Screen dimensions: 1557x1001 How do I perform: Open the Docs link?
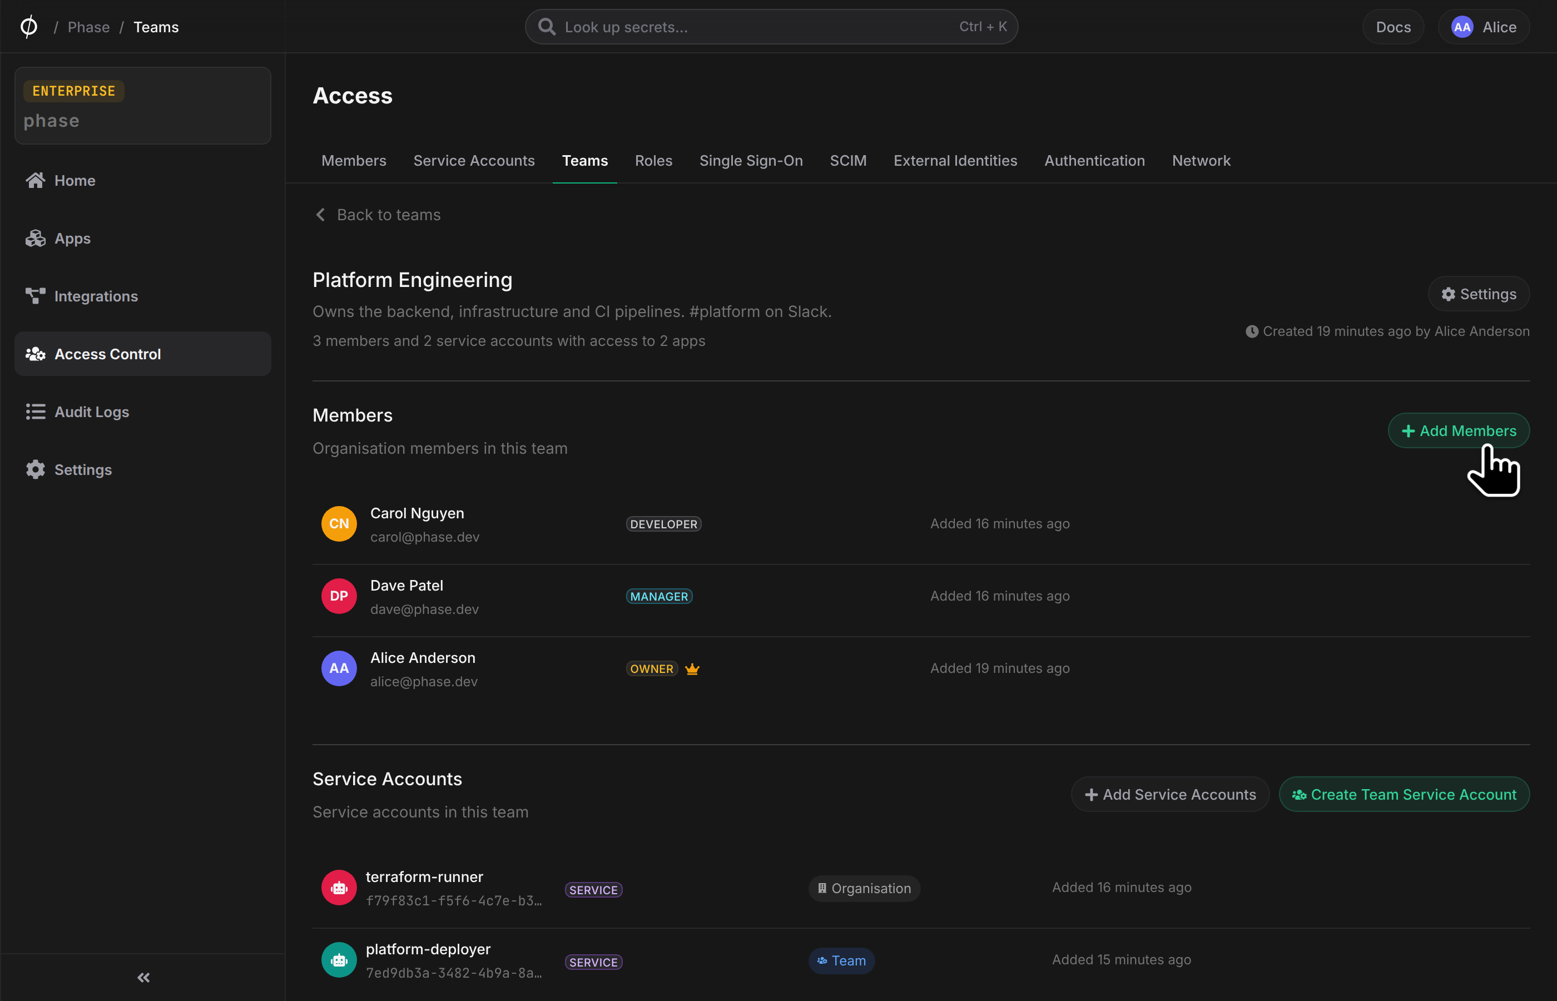[1394, 27]
